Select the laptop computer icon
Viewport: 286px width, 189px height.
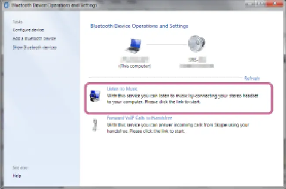[134, 46]
